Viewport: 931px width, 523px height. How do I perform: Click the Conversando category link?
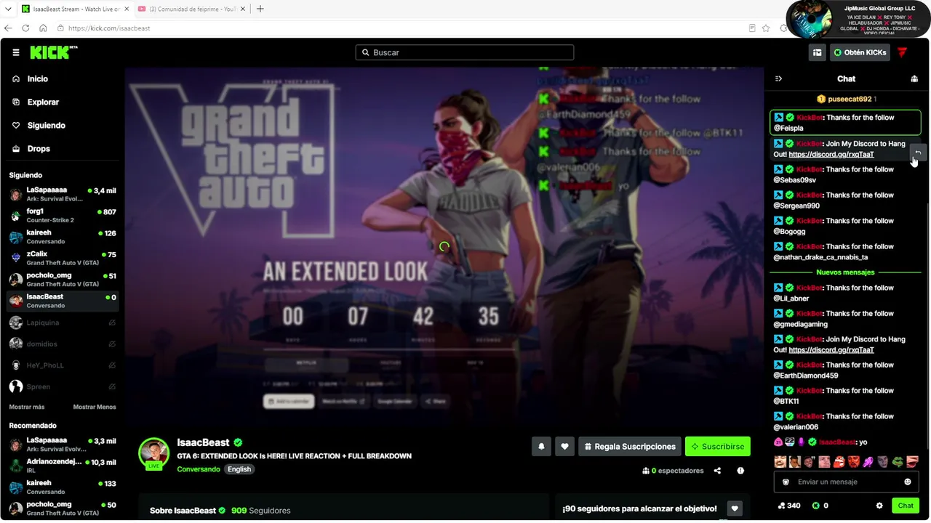click(x=199, y=469)
